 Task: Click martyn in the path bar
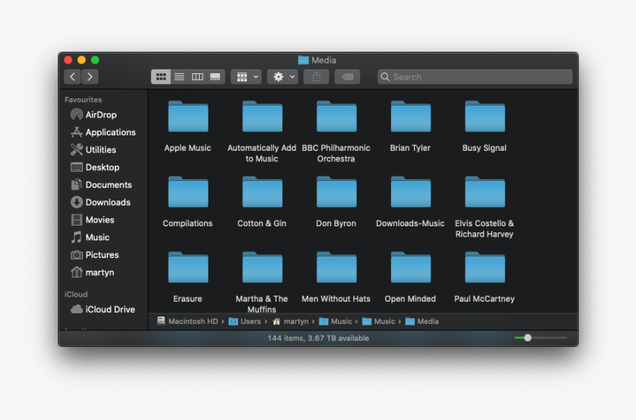(x=291, y=322)
